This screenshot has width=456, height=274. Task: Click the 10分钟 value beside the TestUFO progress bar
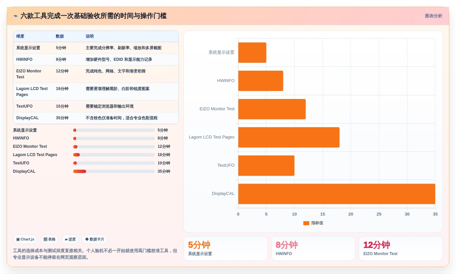pyautogui.click(x=164, y=163)
